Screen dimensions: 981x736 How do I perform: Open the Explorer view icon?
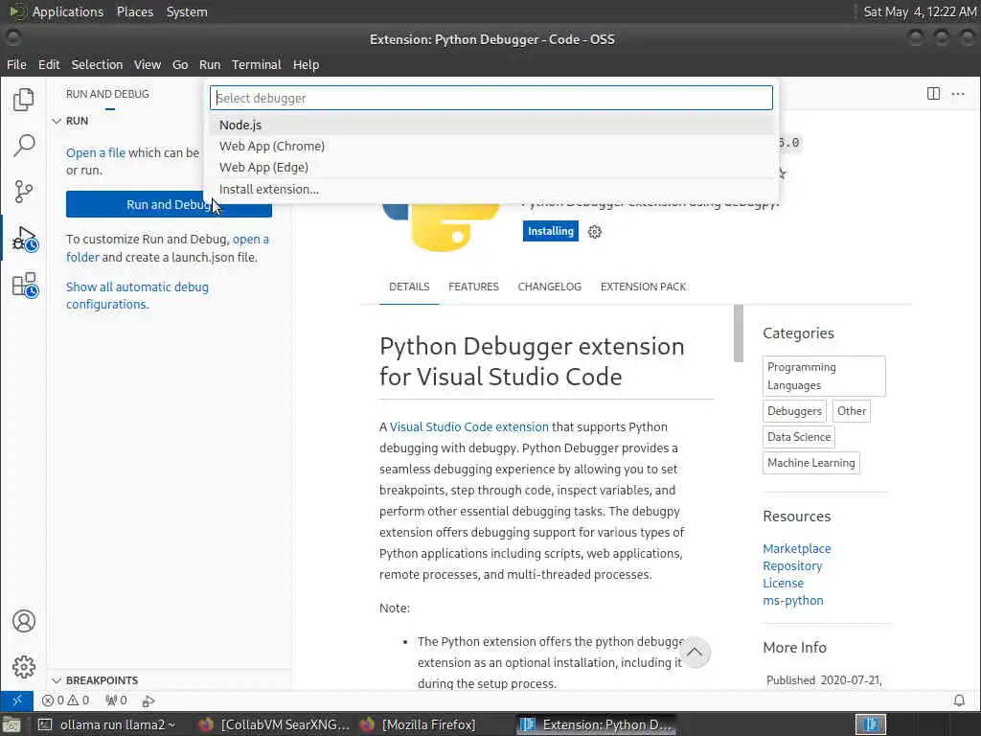23,99
